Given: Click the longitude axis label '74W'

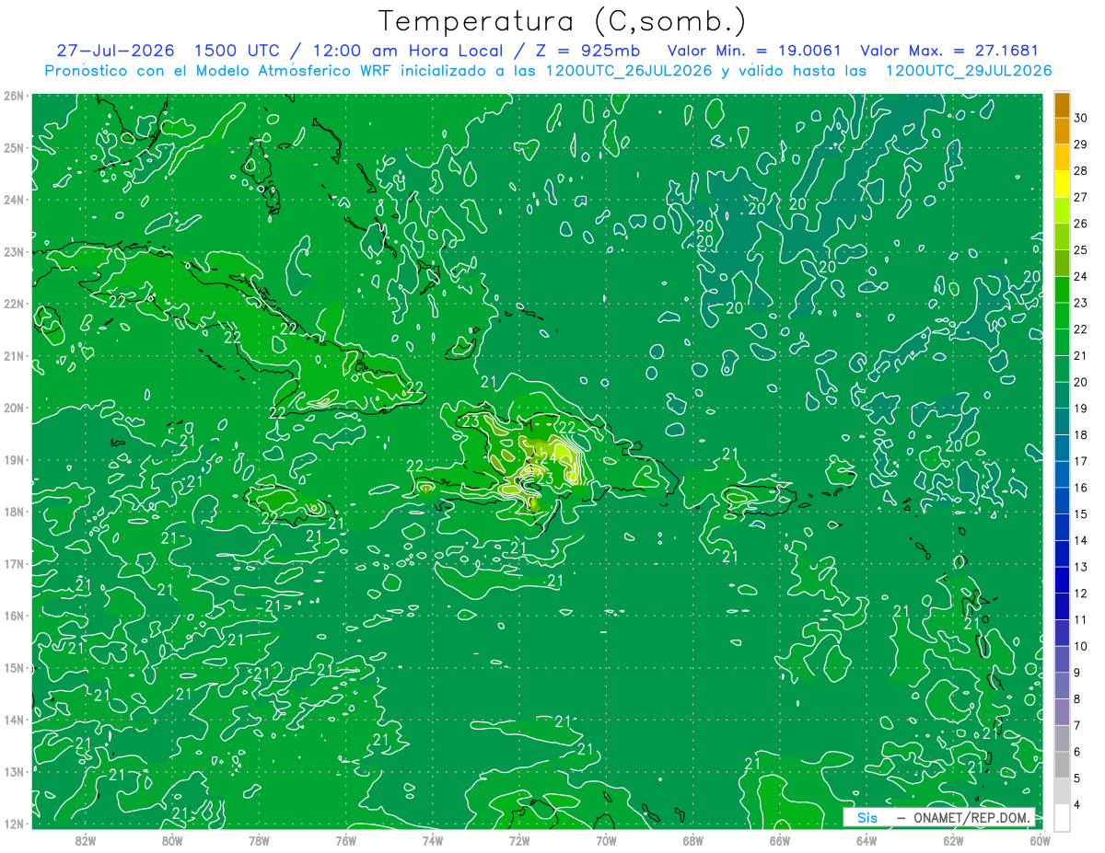Looking at the screenshot, I should [x=432, y=840].
